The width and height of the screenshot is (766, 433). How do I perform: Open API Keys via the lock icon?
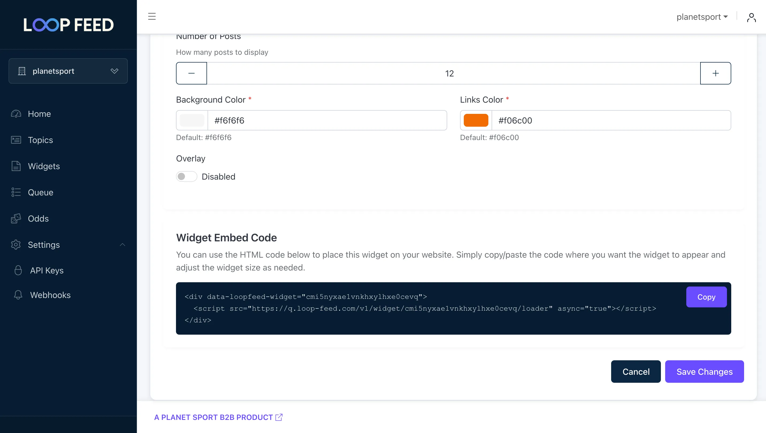click(x=18, y=270)
